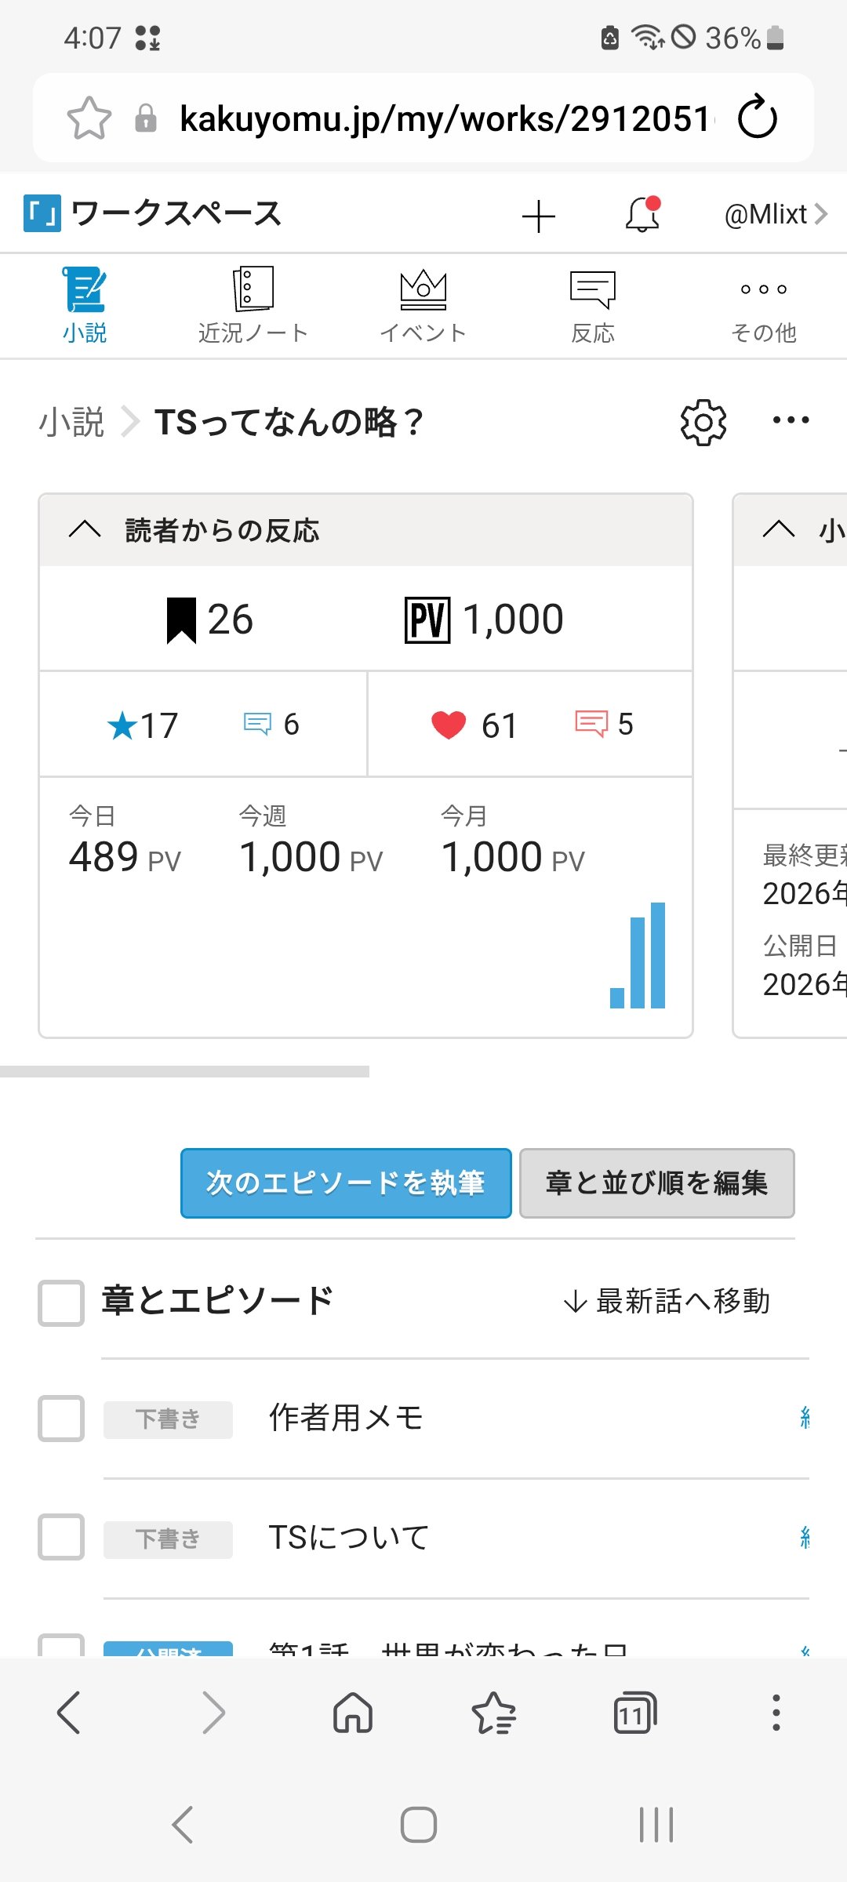Collapse the second partially visible info panel
This screenshot has height=1882, width=847.
(x=779, y=529)
